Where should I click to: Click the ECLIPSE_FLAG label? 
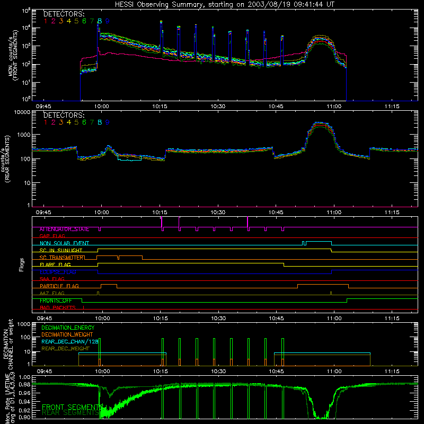[58, 272]
